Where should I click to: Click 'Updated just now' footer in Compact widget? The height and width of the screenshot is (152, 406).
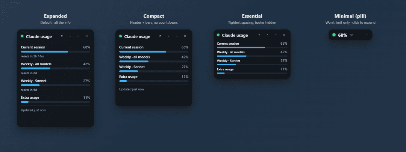point(132,89)
